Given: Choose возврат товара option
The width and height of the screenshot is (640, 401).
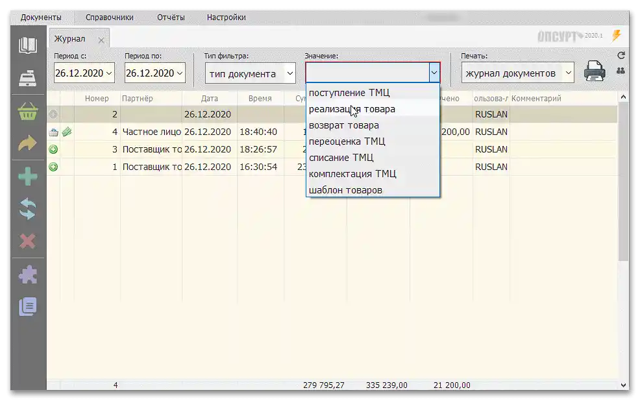Looking at the screenshot, I should (373, 125).
